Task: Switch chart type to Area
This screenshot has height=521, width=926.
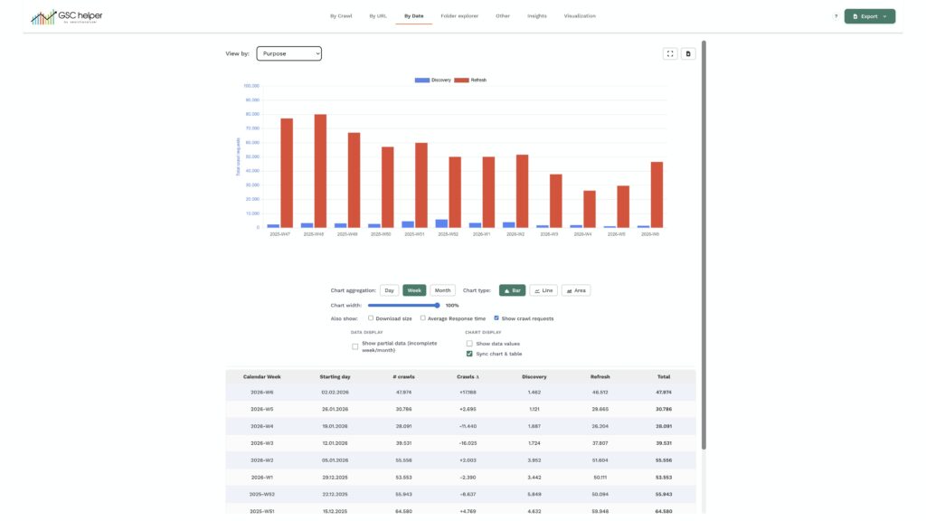Action: (x=575, y=290)
